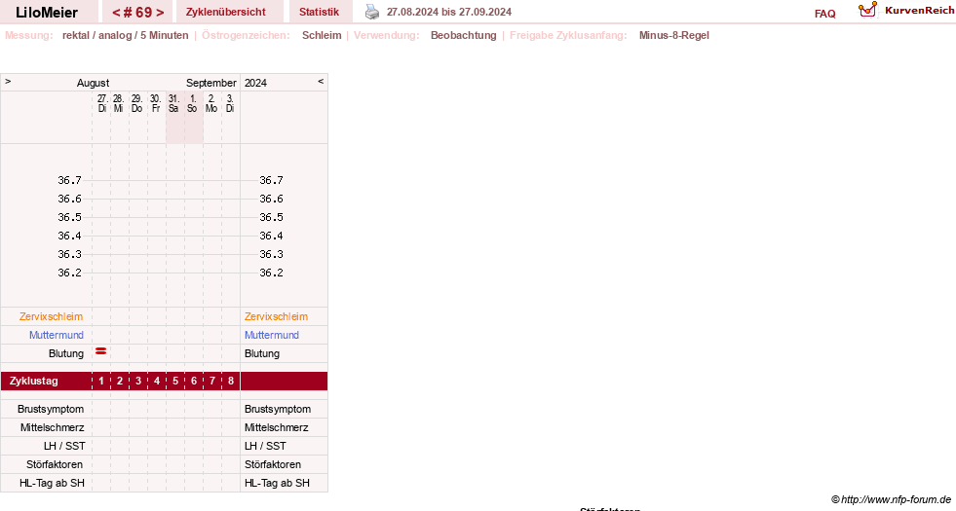Open the Statistik tab

[x=319, y=13]
